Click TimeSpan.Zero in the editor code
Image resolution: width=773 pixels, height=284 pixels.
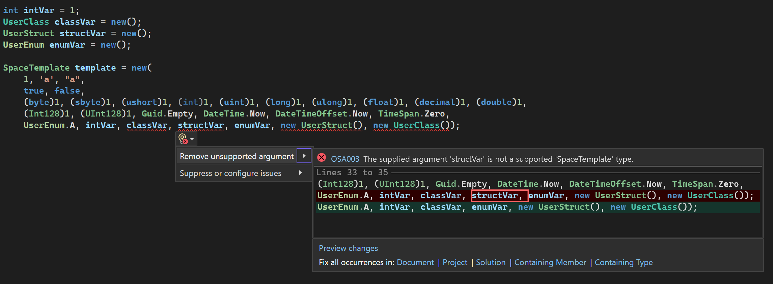click(x=411, y=114)
